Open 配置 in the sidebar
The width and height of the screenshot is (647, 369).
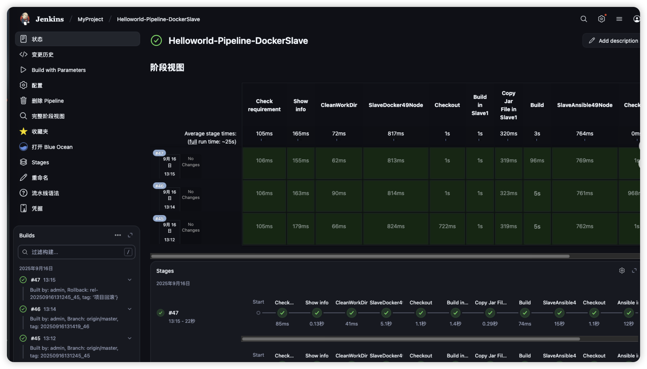point(77,85)
